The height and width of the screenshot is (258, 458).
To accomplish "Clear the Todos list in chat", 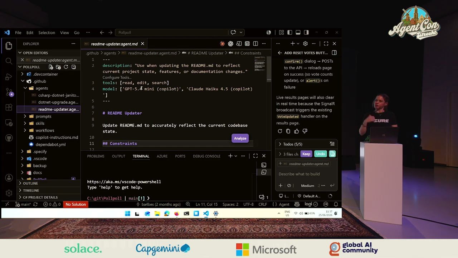I will [x=332, y=144].
